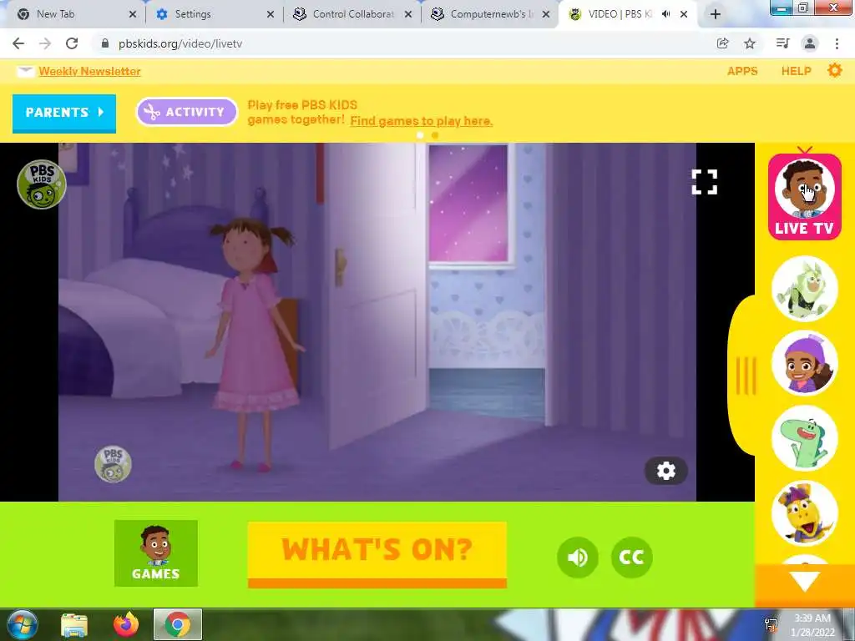Click the white down arrow in shows list

805,581
